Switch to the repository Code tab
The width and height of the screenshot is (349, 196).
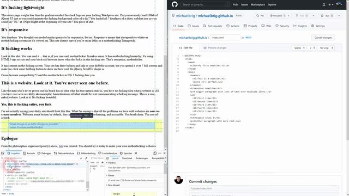(x=178, y=26)
